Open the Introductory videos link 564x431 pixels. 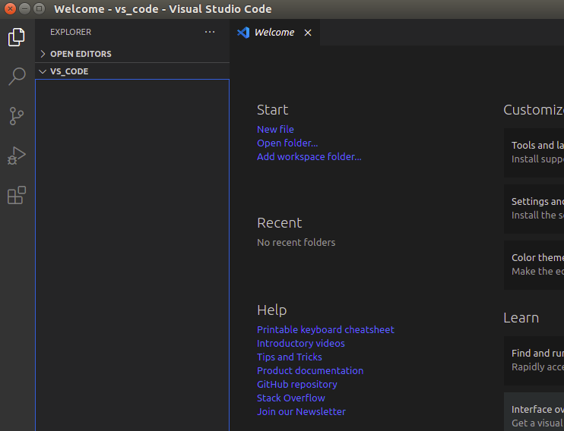[301, 344]
